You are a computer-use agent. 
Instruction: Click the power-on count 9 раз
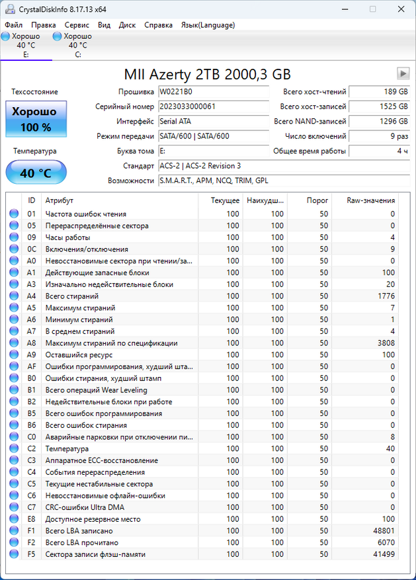(380, 136)
